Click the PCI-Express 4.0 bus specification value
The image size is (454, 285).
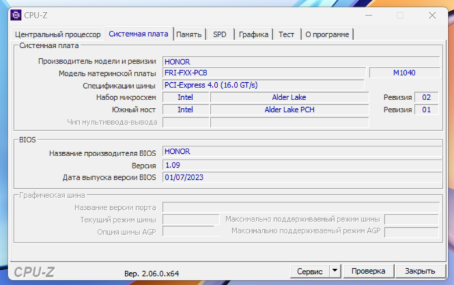point(263,85)
